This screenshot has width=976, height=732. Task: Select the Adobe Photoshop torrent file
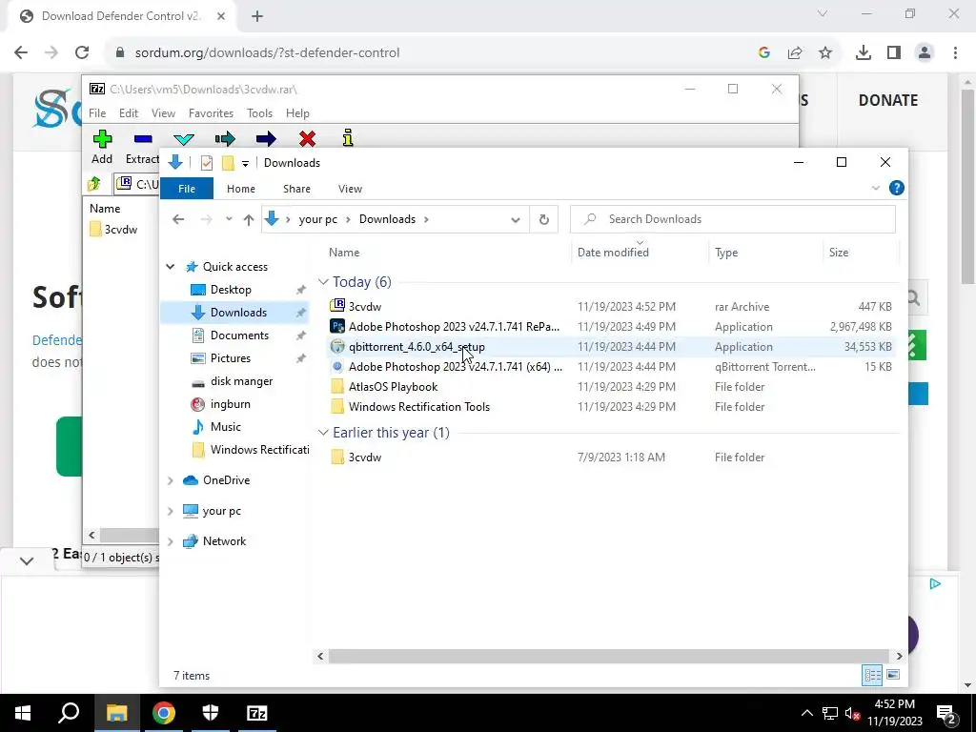click(611, 367)
